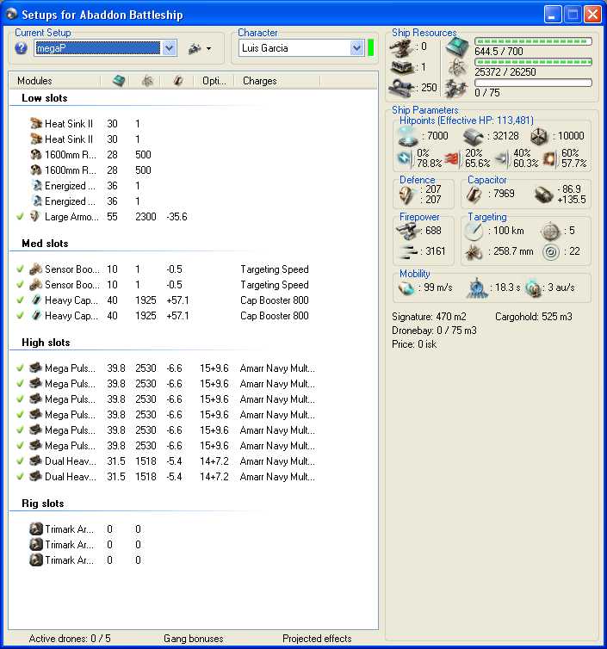Click the Modules column header
Image resolution: width=607 pixels, height=649 pixels.
pyautogui.click(x=55, y=81)
